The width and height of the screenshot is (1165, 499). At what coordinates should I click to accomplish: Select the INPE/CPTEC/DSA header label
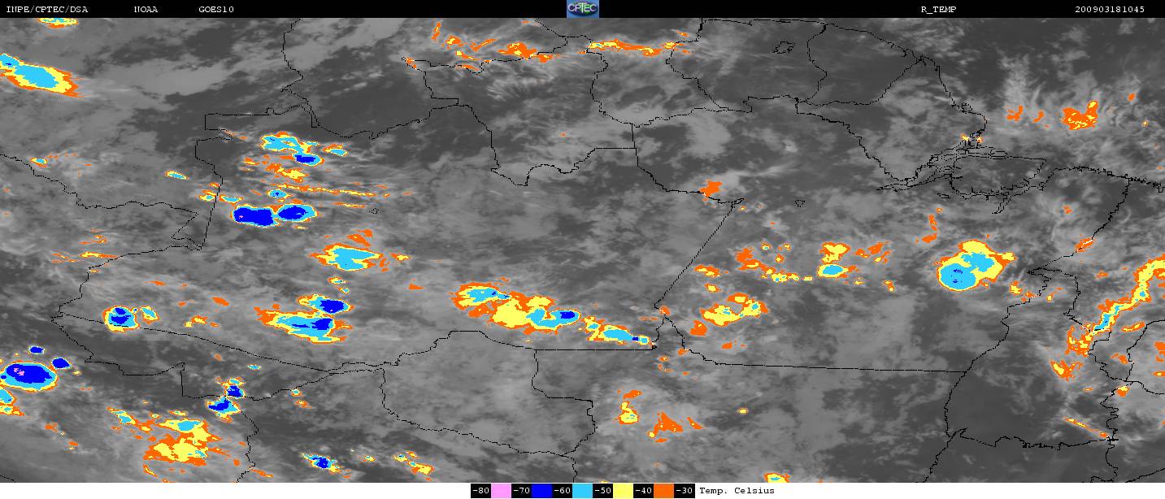(46, 9)
